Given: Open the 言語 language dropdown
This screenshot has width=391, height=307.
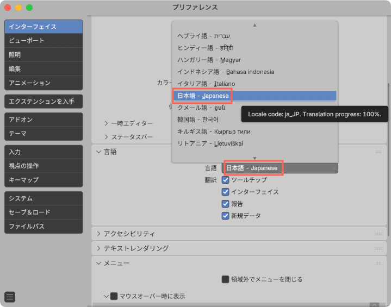Looking at the screenshot, I should pyautogui.click(x=280, y=168).
